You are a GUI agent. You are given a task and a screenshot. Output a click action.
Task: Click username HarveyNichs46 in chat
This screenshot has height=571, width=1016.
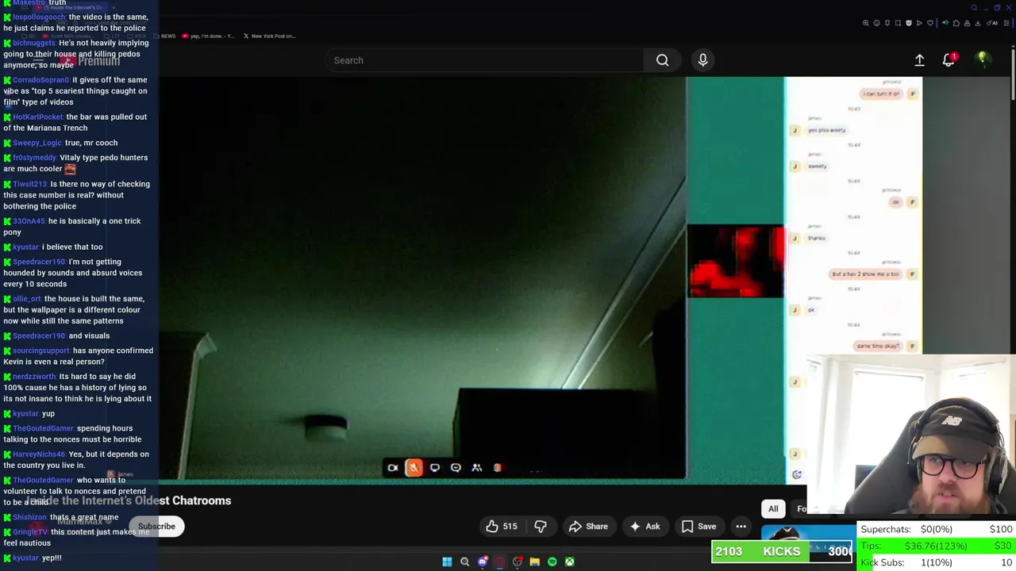39,454
